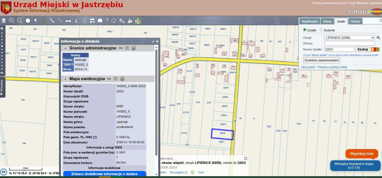
Task: Click the Ukryj panel link
Action: coord(308,67)
